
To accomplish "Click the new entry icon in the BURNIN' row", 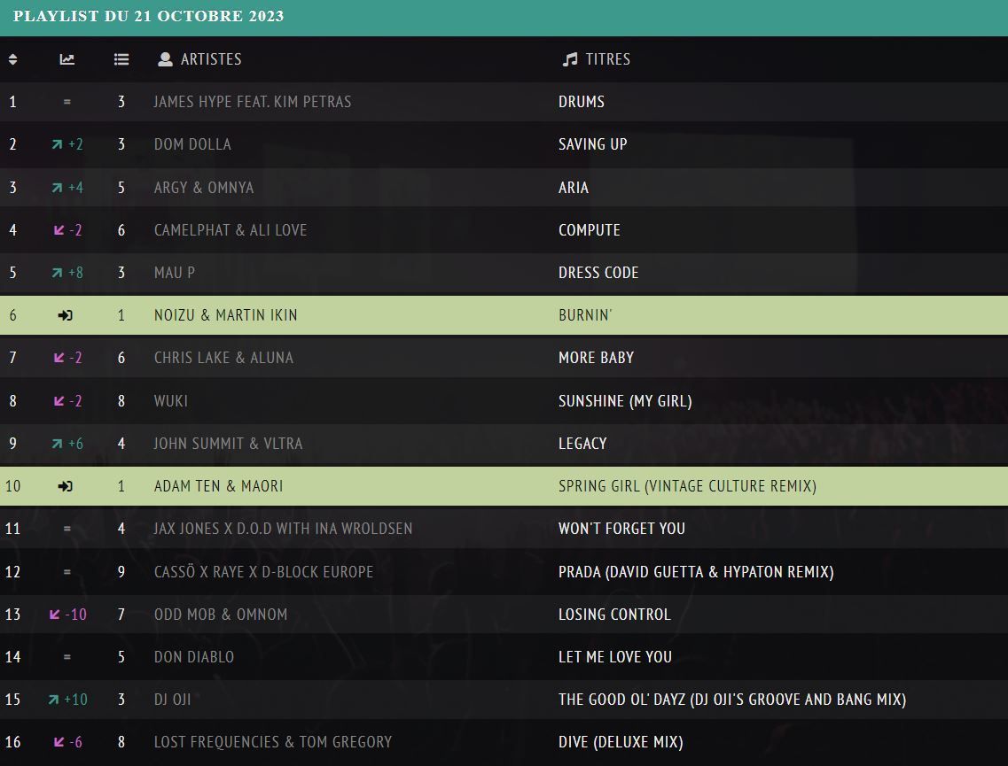I will coord(66,315).
